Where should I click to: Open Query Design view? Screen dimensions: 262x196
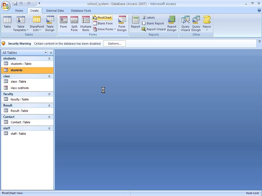[x=196, y=24]
